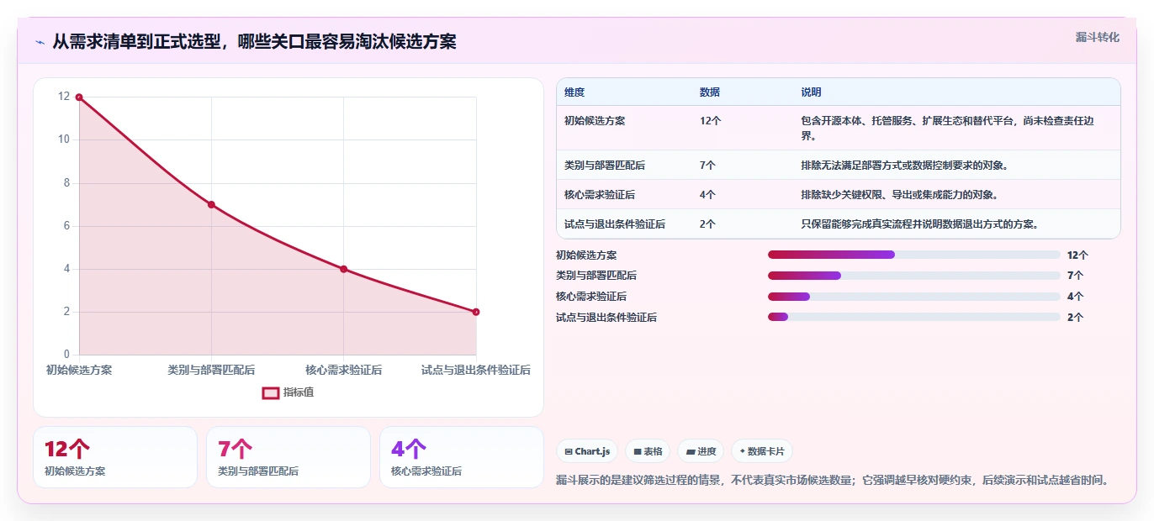Click the 试点与退出条件验证后 progress bar
Image resolution: width=1154 pixels, height=521 pixels.
913,317
